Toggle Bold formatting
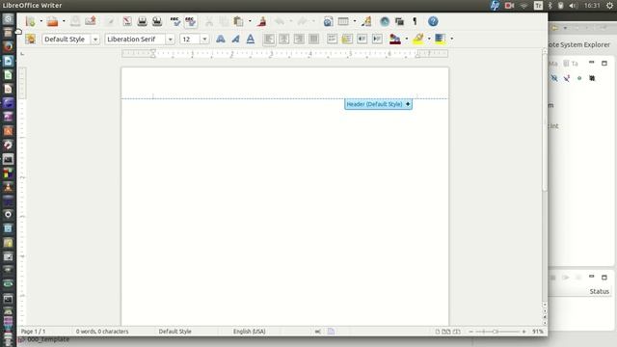This screenshot has height=347, width=617. [221, 39]
